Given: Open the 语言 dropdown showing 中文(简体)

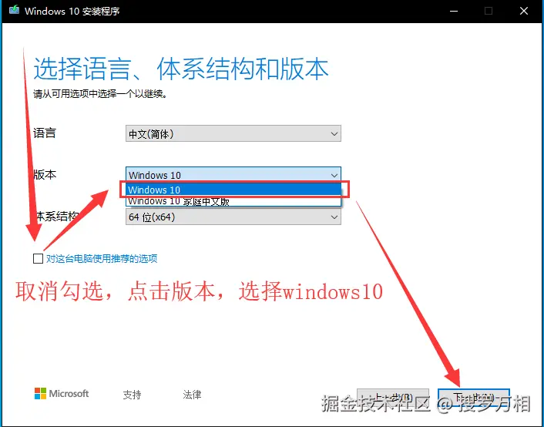Looking at the screenshot, I should [x=233, y=133].
